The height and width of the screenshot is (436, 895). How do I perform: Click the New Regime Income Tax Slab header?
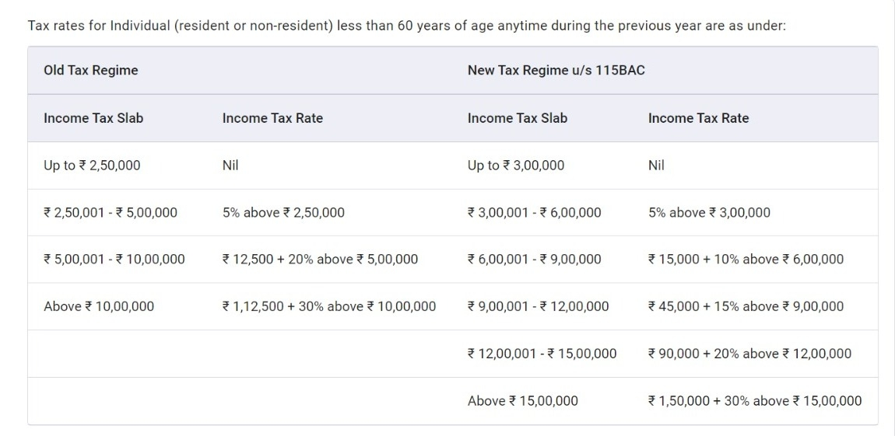(x=518, y=118)
